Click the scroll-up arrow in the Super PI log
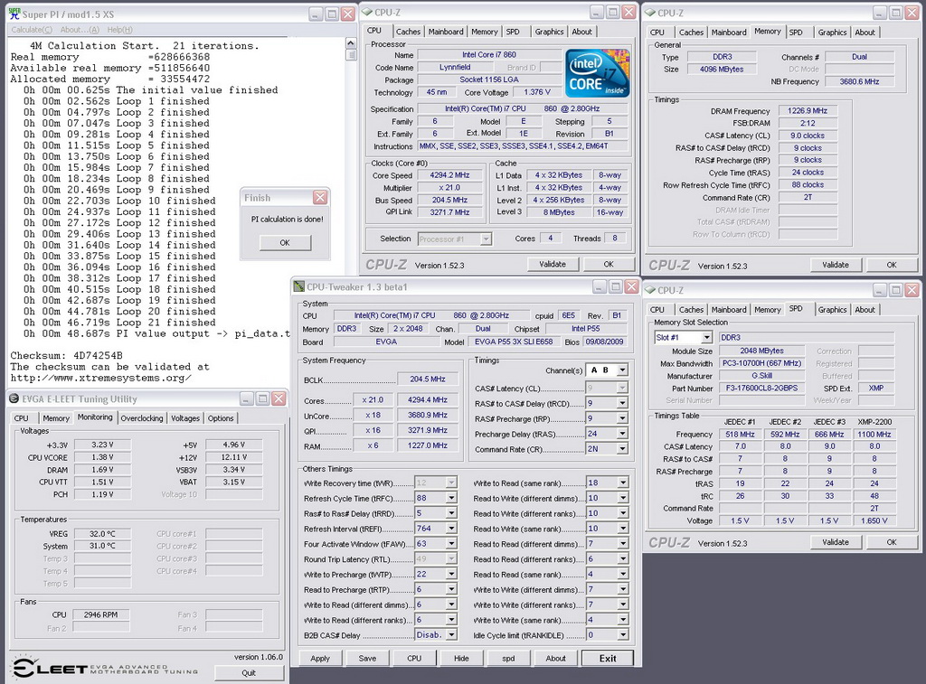The height and width of the screenshot is (684, 926). click(351, 43)
